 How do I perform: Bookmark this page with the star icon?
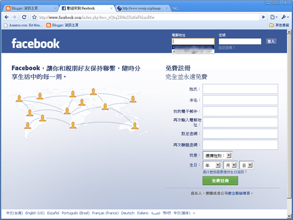(34, 17)
